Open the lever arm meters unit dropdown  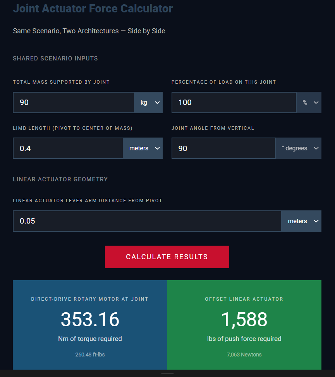point(301,221)
